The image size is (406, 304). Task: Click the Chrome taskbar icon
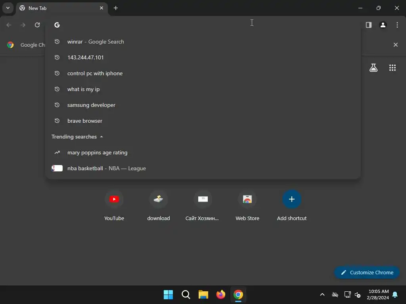click(238, 294)
